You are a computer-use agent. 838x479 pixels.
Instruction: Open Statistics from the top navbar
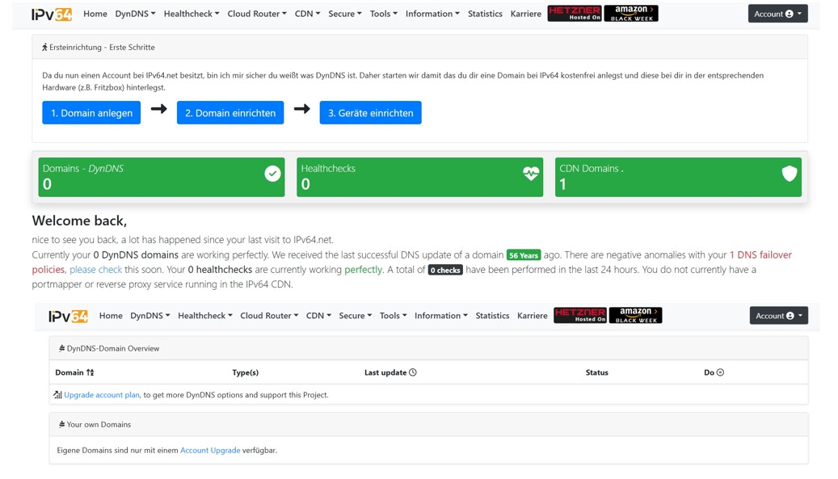pyautogui.click(x=485, y=14)
